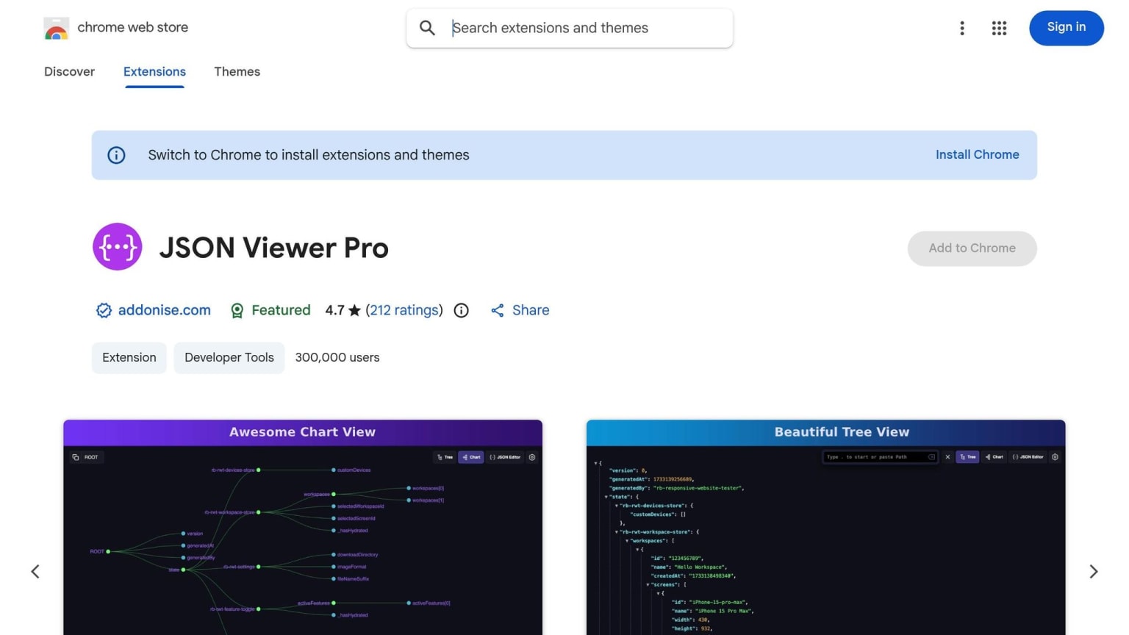
Task: Click the Extension category chip
Action: point(129,358)
